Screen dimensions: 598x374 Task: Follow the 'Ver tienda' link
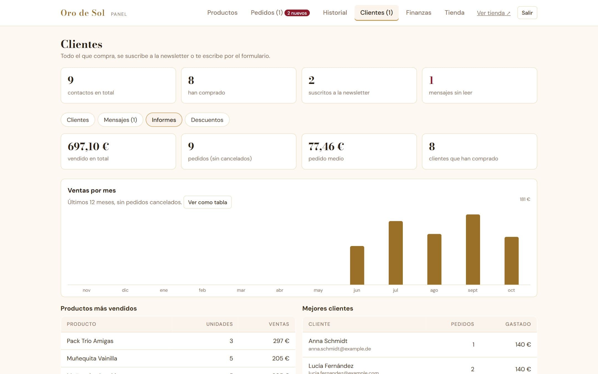click(494, 13)
